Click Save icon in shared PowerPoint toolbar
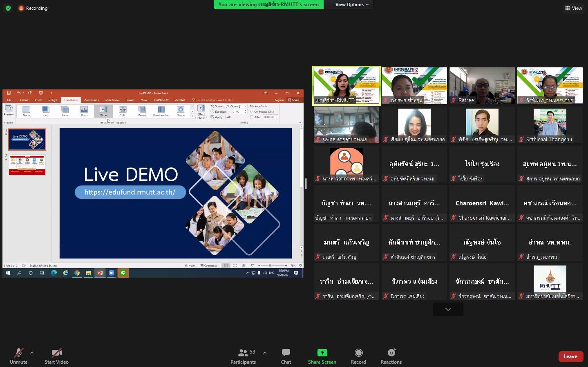The image size is (588, 367). point(9,93)
